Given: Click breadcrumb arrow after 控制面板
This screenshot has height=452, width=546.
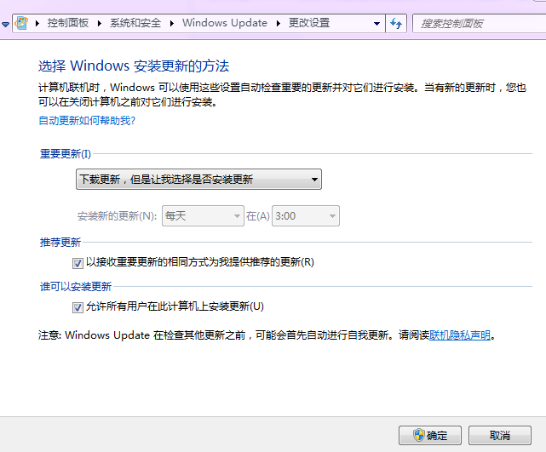Looking at the screenshot, I should click(x=101, y=23).
